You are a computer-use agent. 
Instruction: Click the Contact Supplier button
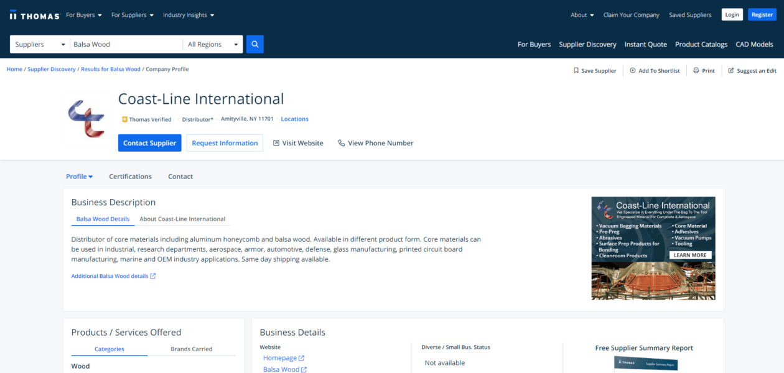coord(149,142)
